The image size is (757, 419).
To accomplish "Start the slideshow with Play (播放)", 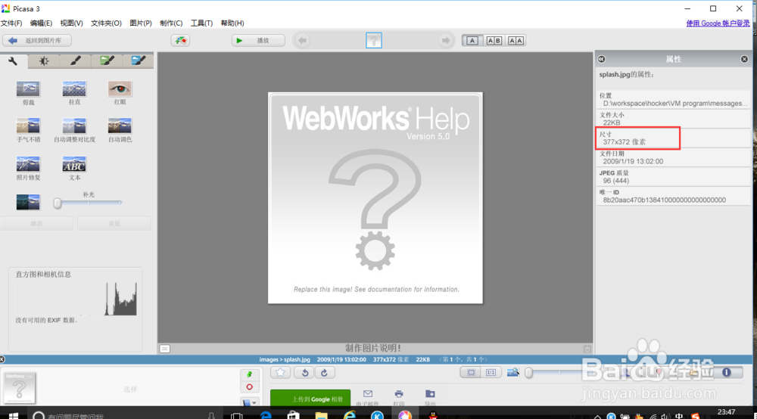I will point(258,41).
